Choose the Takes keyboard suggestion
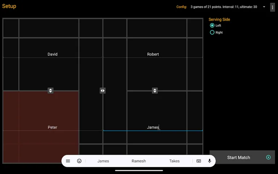The height and width of the screenshot is (174, 278). [174, 161]
